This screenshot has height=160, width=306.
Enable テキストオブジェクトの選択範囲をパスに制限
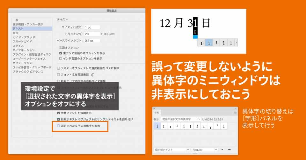point(58,68)
